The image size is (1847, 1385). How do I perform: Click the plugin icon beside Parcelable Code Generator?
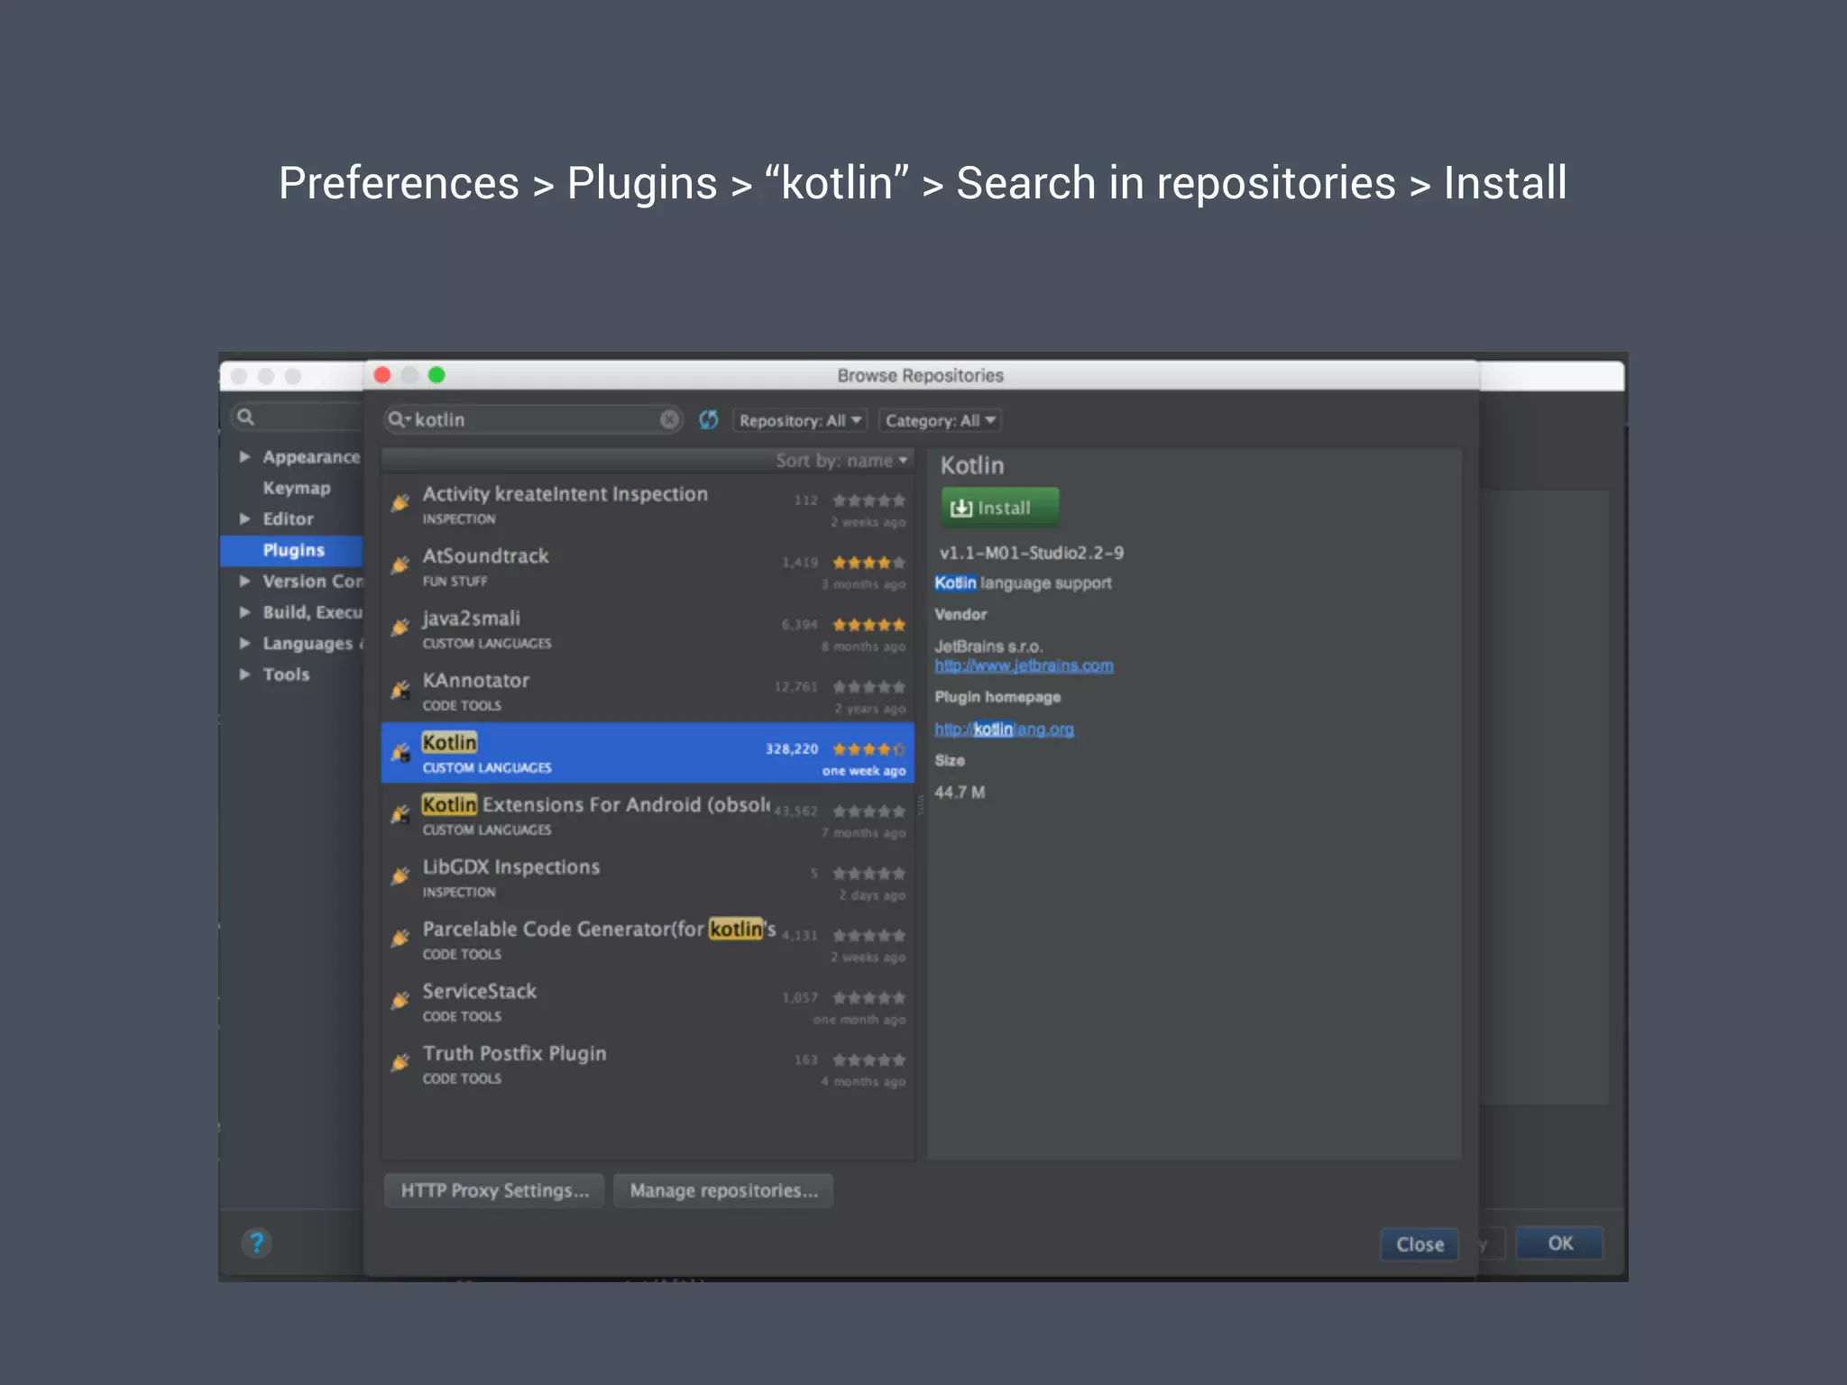(x=400, y=939)
